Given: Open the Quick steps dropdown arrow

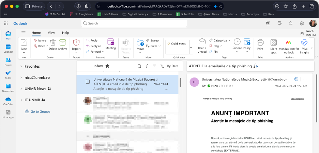Looking at the screenshot, I should [x=191, y=47].
